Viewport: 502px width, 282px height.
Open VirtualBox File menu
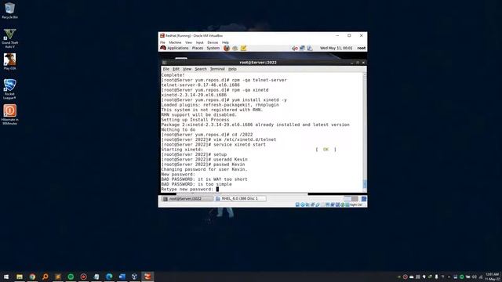coord(162,42)
